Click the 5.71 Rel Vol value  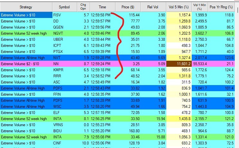(x=161, y=131)
